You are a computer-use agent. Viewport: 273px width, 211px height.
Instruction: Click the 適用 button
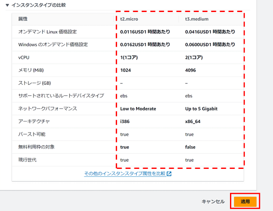click(x=245, y=201)
